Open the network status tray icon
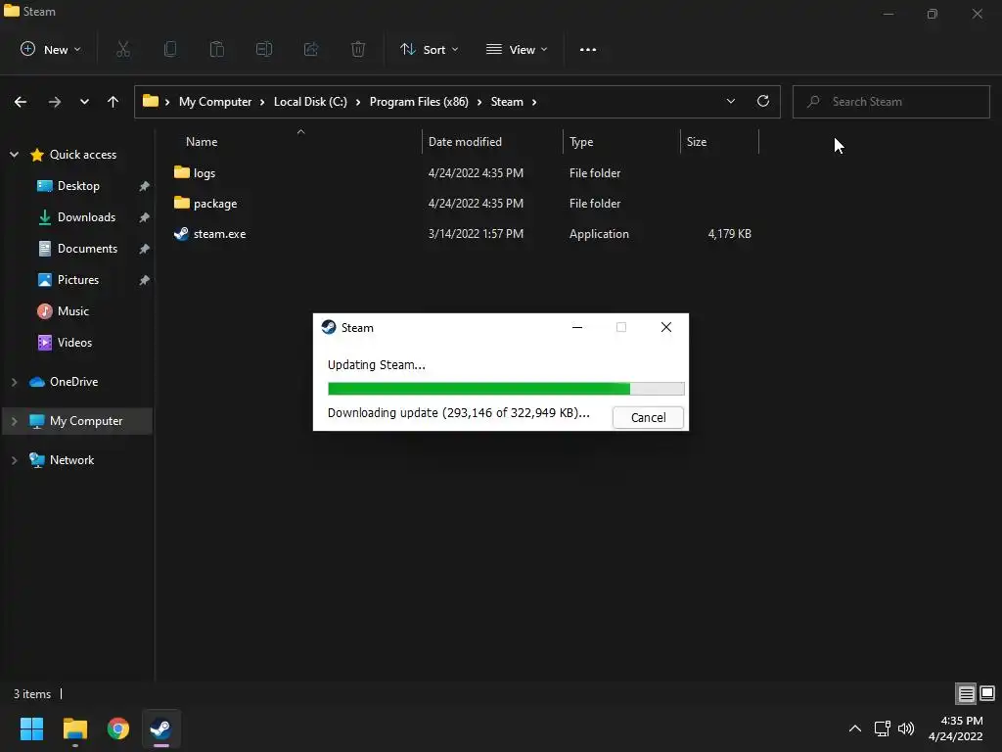The height and width of the screenshot is (752, 1002). [x=883, y=728]
